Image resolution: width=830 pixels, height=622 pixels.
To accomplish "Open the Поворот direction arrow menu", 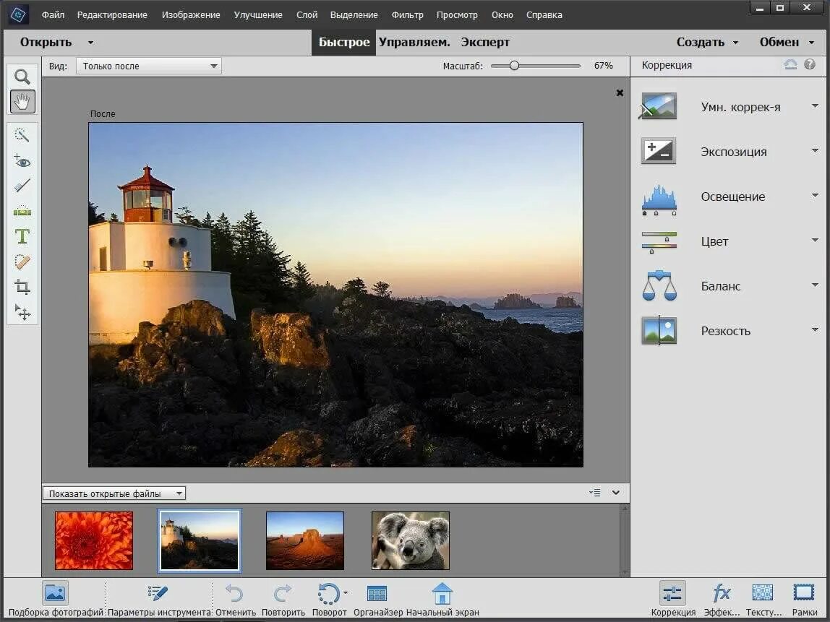I will pos(346,593).
